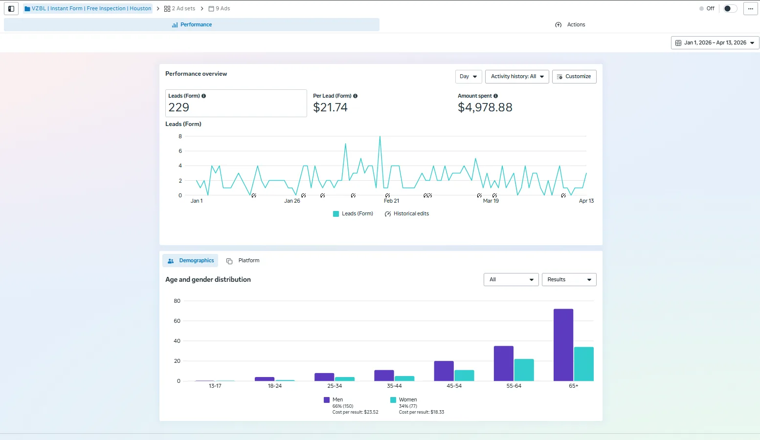Open the VZBL campaign folder breadcrumb
The image size is (760, 440).
click(x=88, y=8)
